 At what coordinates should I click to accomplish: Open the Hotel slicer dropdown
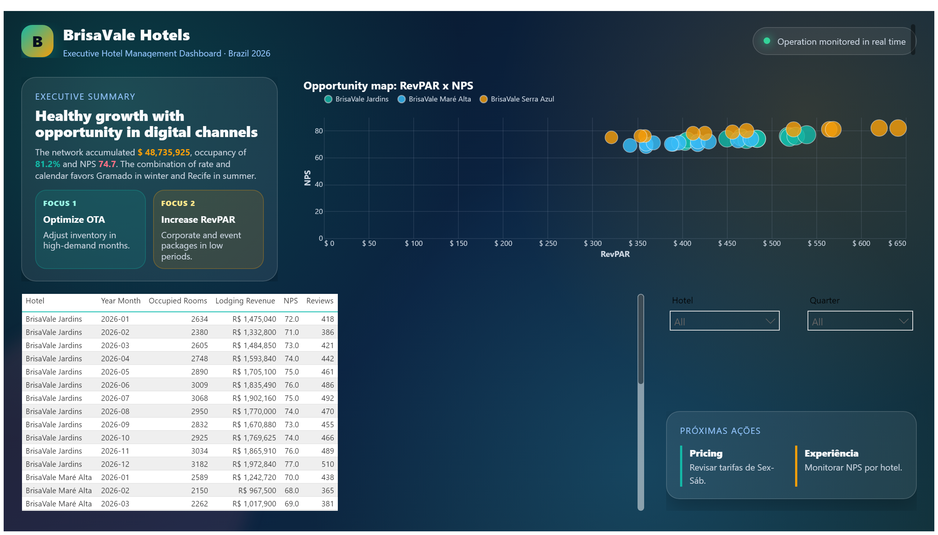(x=724, y=321)
